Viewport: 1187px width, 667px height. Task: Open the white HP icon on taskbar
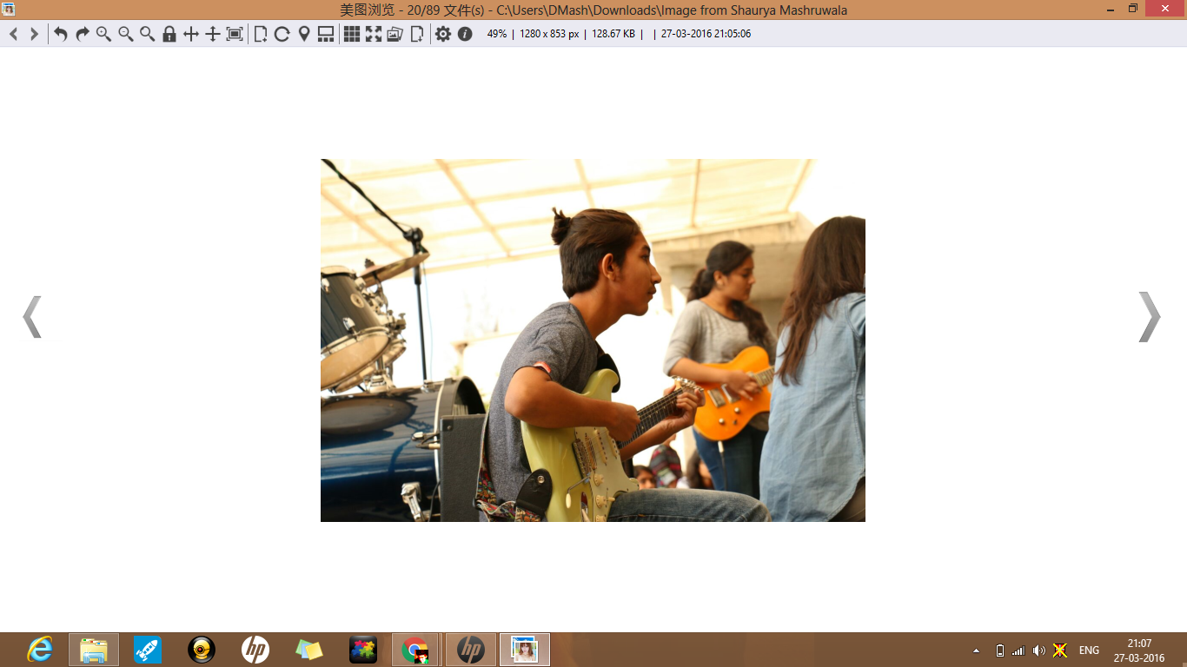coord(255,650)
